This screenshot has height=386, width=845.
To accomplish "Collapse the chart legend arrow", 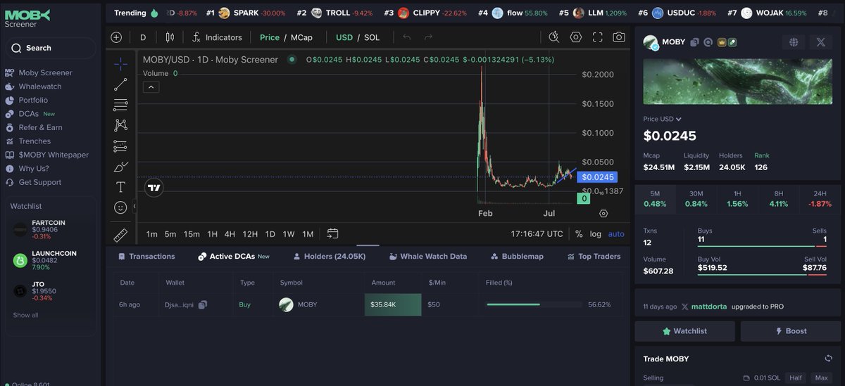I will point(151,87).
